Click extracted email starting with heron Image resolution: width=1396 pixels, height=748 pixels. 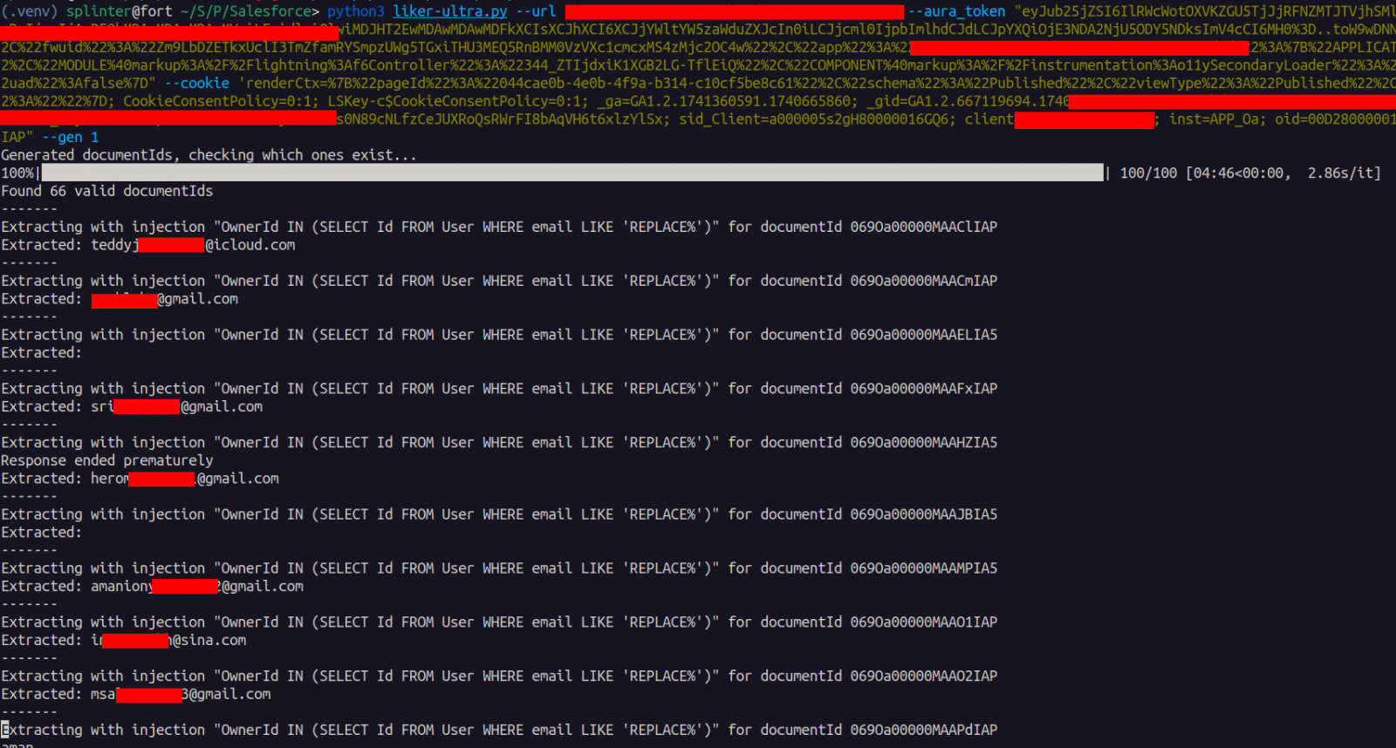(x=185, y=479)
